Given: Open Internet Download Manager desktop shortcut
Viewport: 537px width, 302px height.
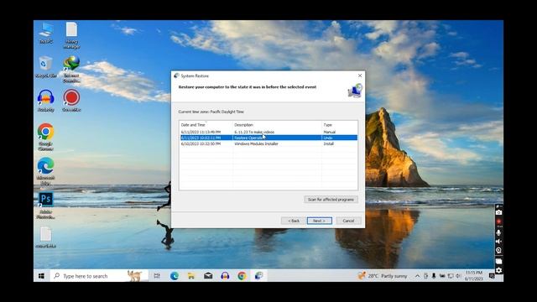Looking at the screenshot, I should (x=71, y=70).
